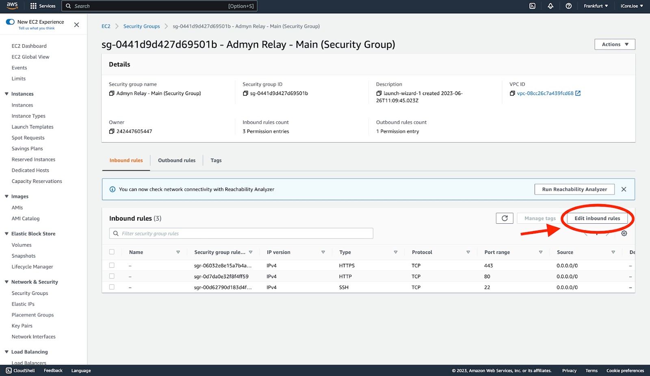Check the HTTPS port 443 rule row
The width and height of the screenshot is (650, 376).
coord(112,266)
